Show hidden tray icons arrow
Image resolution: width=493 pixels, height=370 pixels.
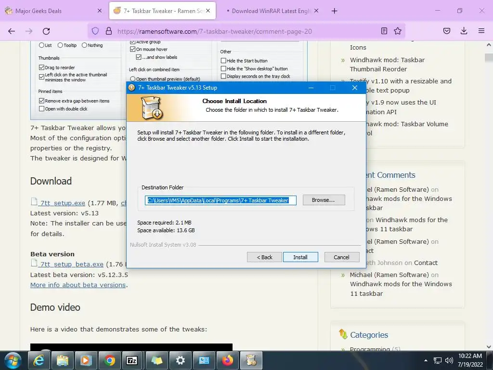pos(426,360)
